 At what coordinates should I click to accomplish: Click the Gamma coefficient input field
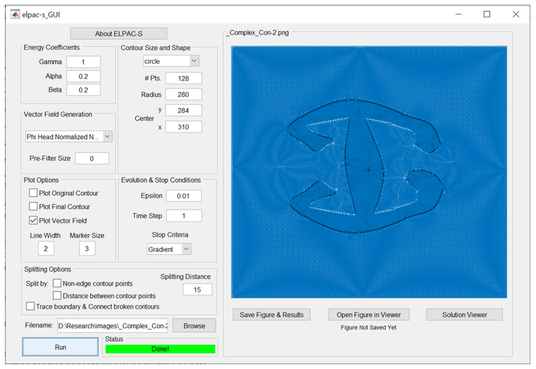coord(83,62)
